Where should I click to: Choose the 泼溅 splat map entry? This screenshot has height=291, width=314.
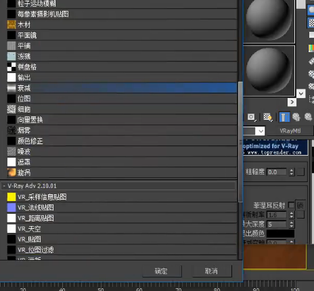(122, 56)
